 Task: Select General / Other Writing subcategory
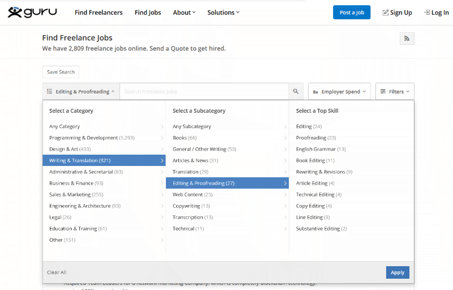[228, 149]
